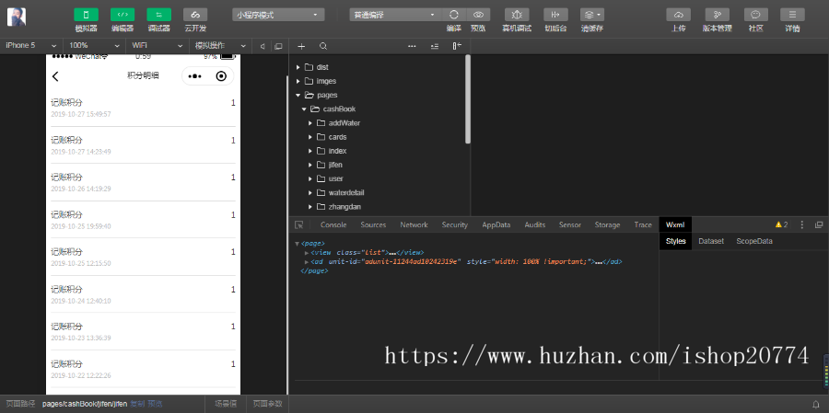Switch to the Dataset tab

click(x=711, y=241)
